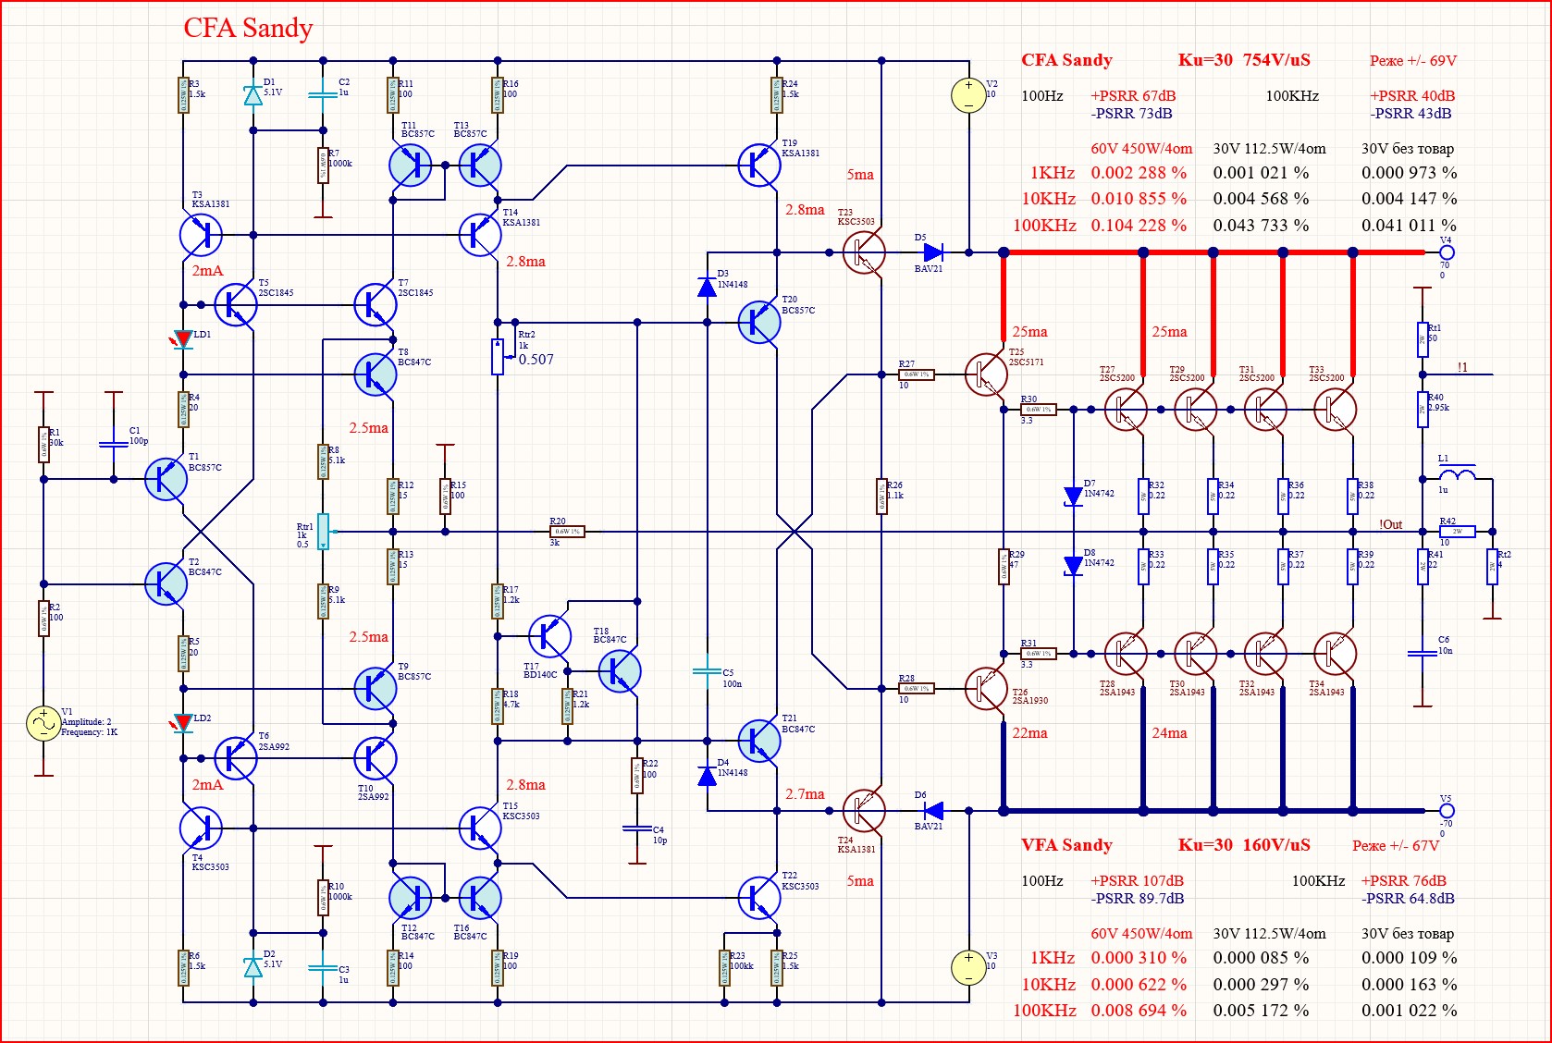Select transistor T2 BC847C symbol
Viewport: 1552px width, 1043px height.
(166, 584)
